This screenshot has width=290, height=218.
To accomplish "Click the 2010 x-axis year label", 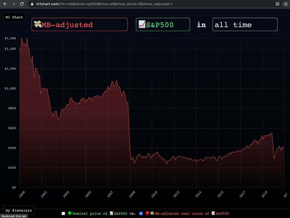I will tap(154, 194).
